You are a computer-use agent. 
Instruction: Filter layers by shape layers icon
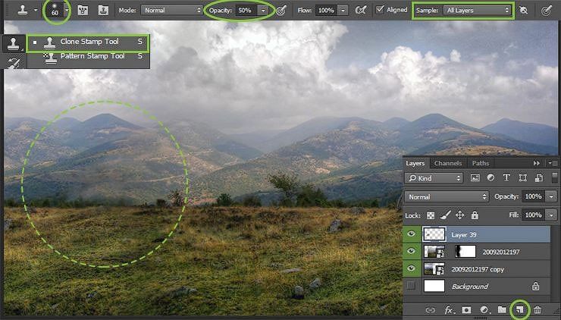point(523,178)
